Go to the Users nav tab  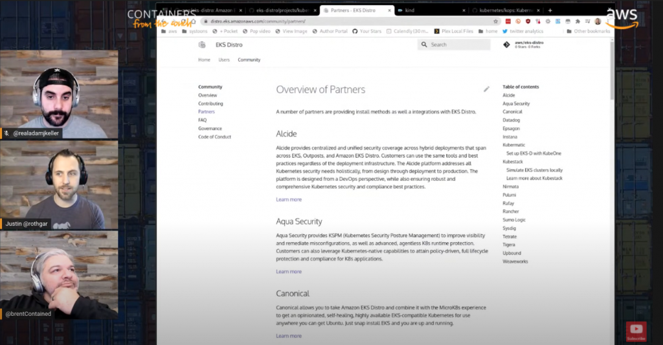point(224,60)
